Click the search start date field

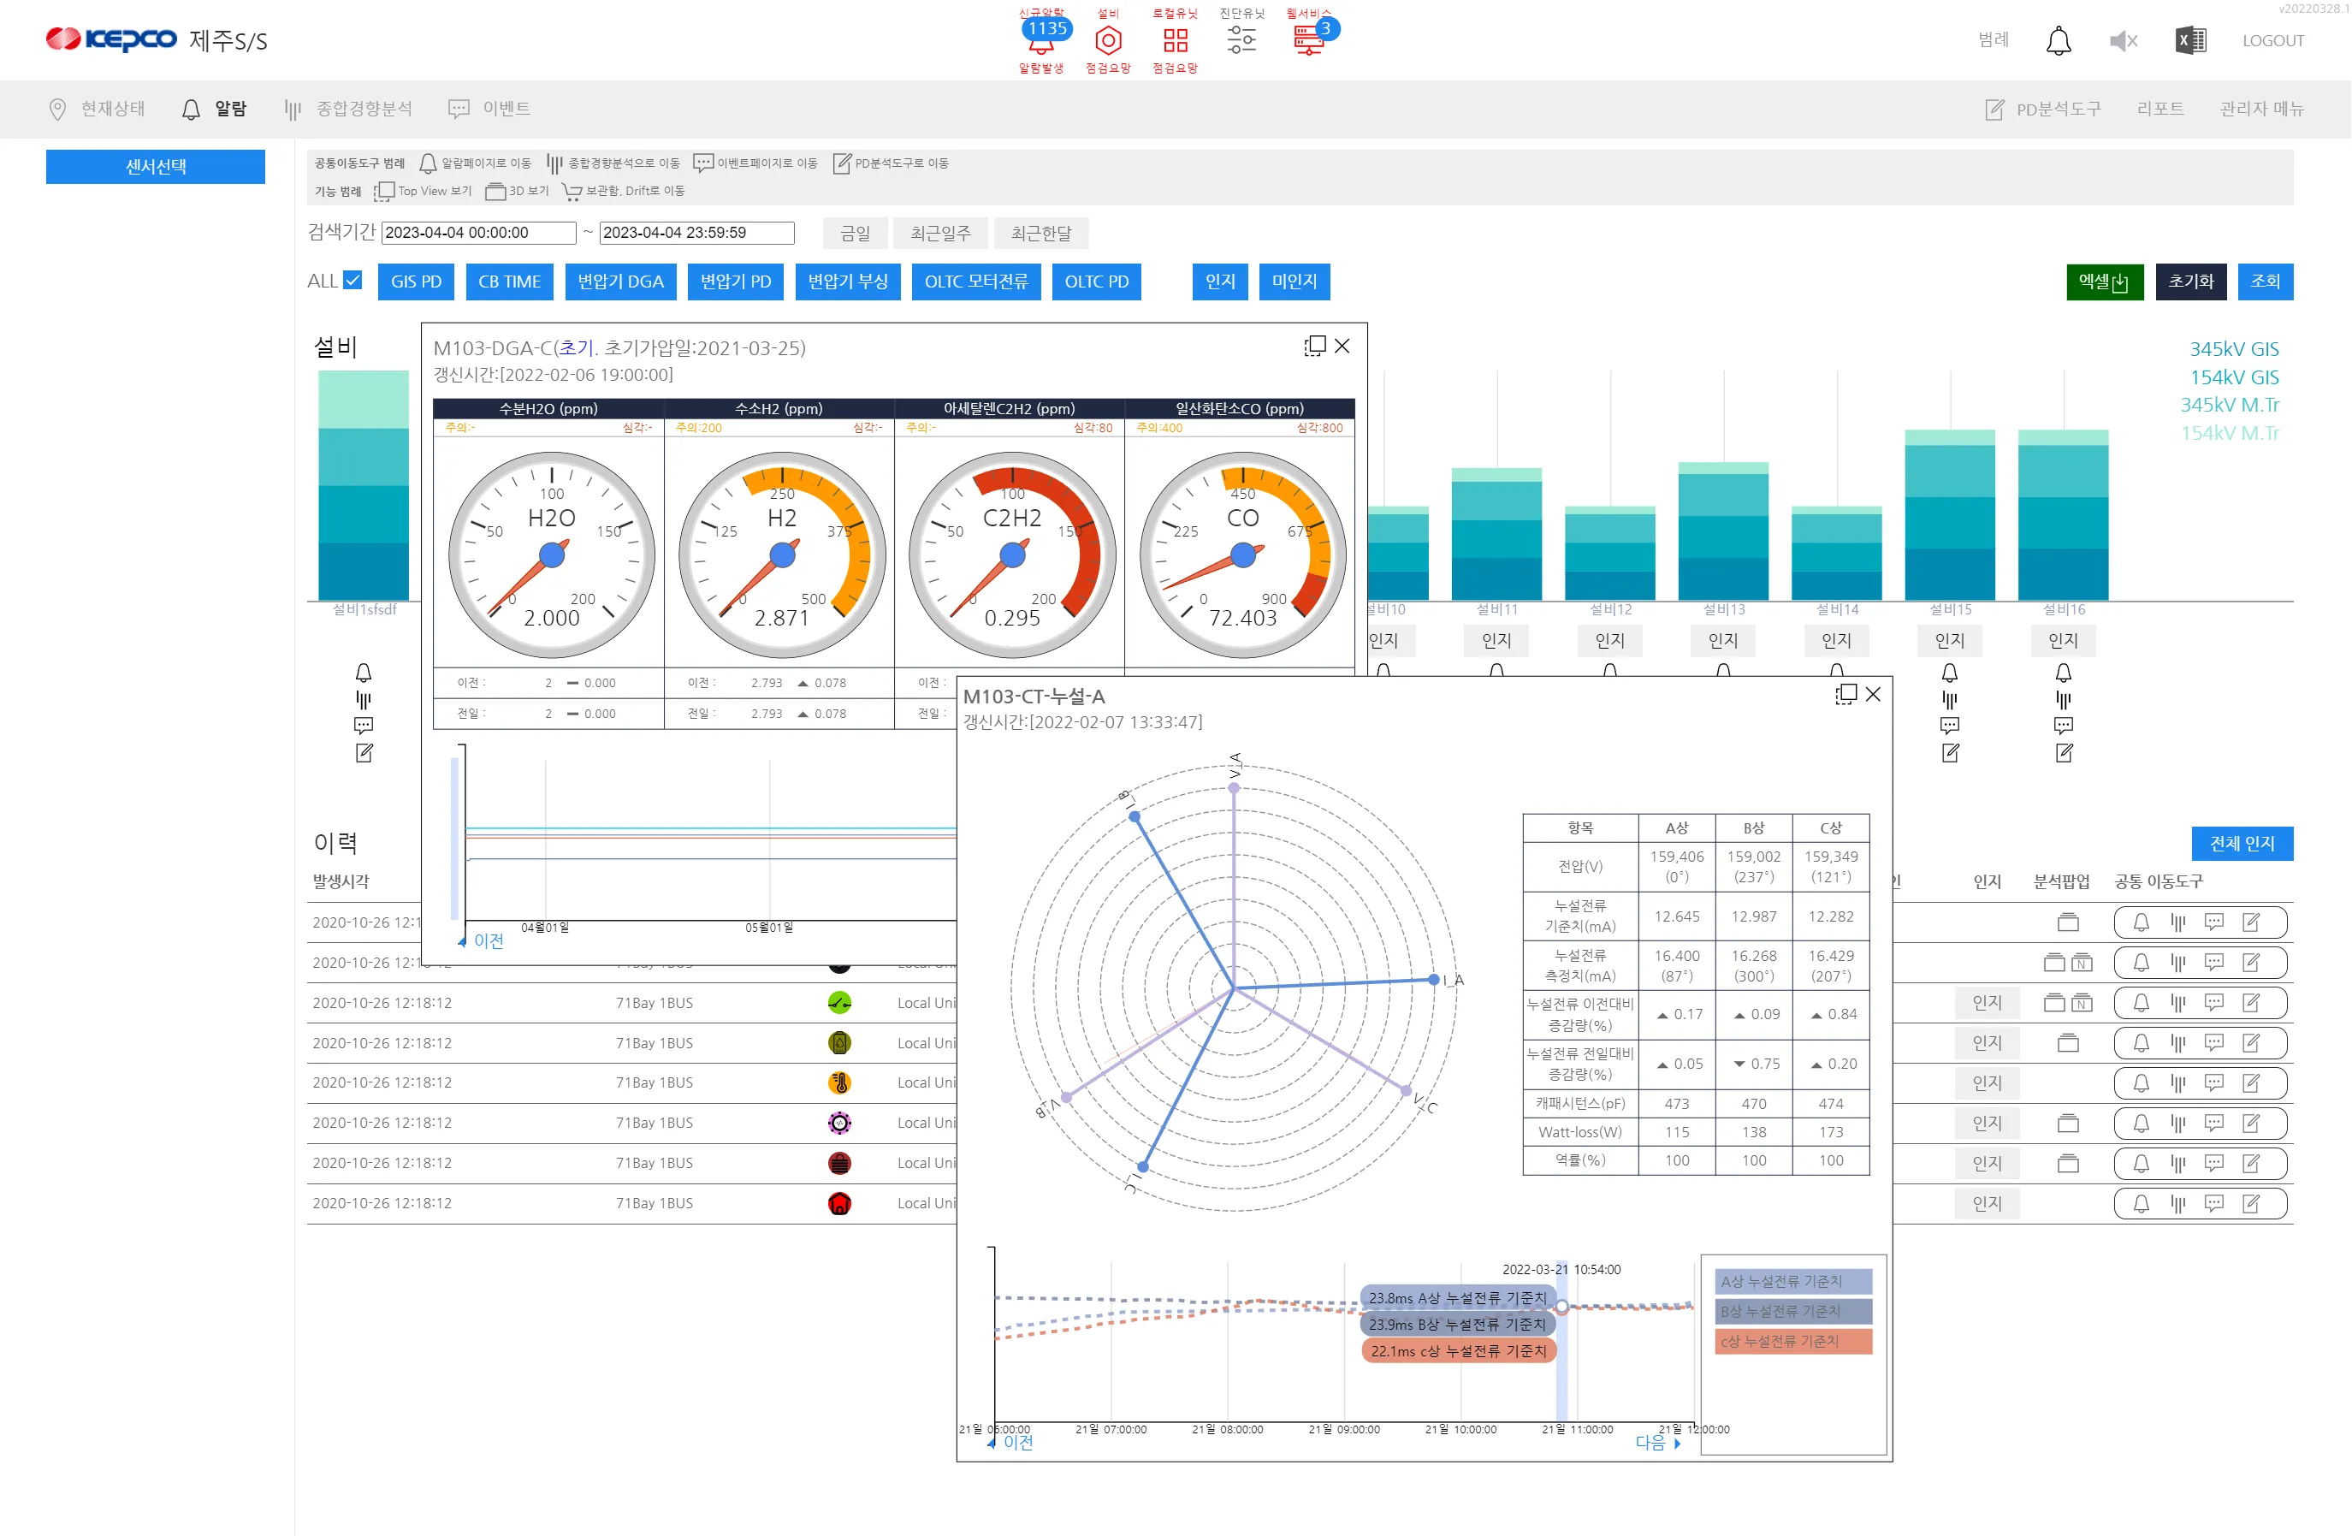coord(478,234)
